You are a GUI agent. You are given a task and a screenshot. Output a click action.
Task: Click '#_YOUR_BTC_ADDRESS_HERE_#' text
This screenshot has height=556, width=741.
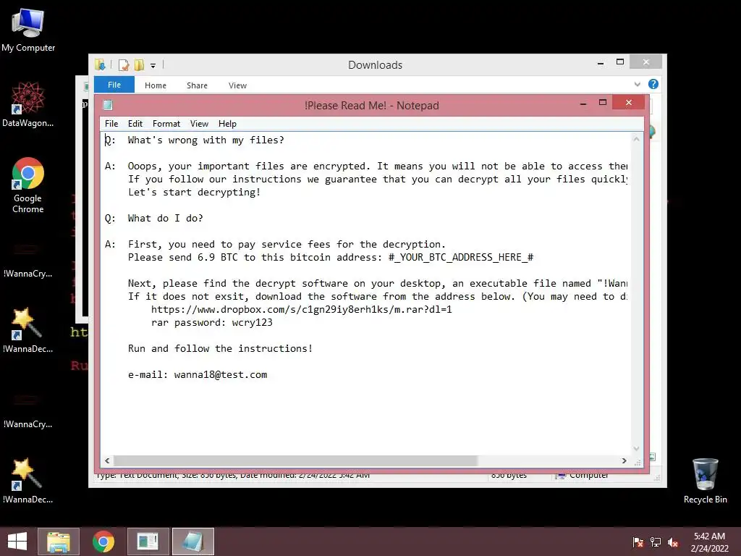pos(461,257)
